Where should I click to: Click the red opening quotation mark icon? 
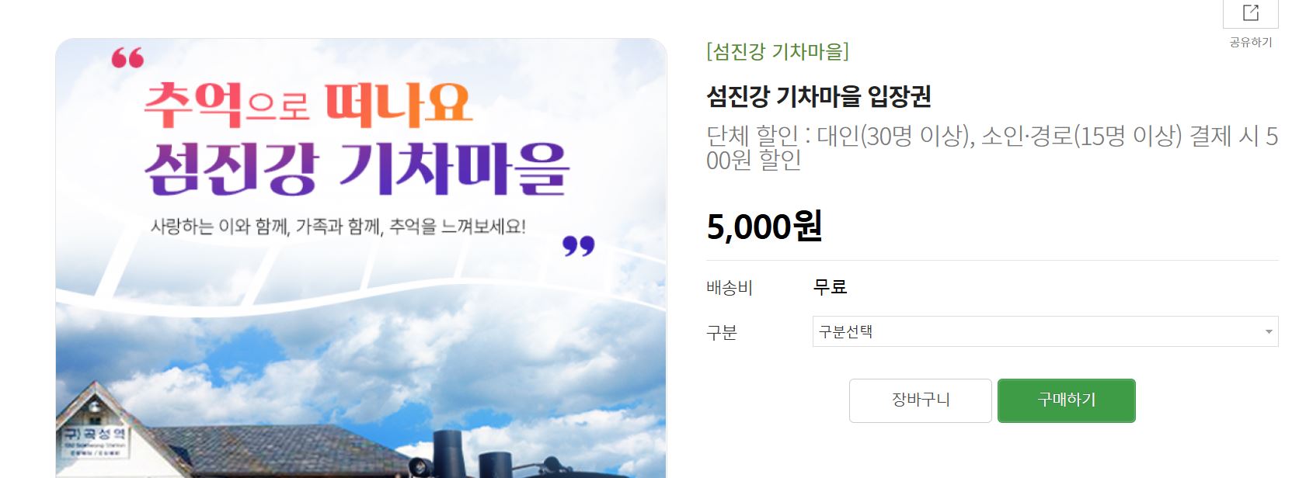pos(127,58)
